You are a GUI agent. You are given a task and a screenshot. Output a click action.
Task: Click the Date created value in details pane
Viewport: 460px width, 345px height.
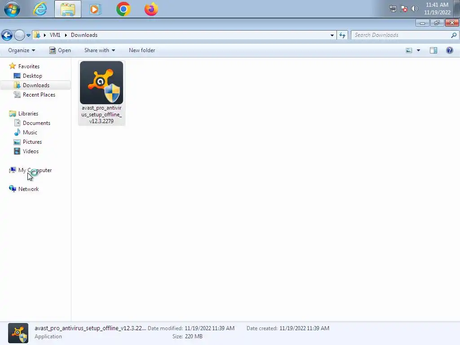(x=304, y=328)
